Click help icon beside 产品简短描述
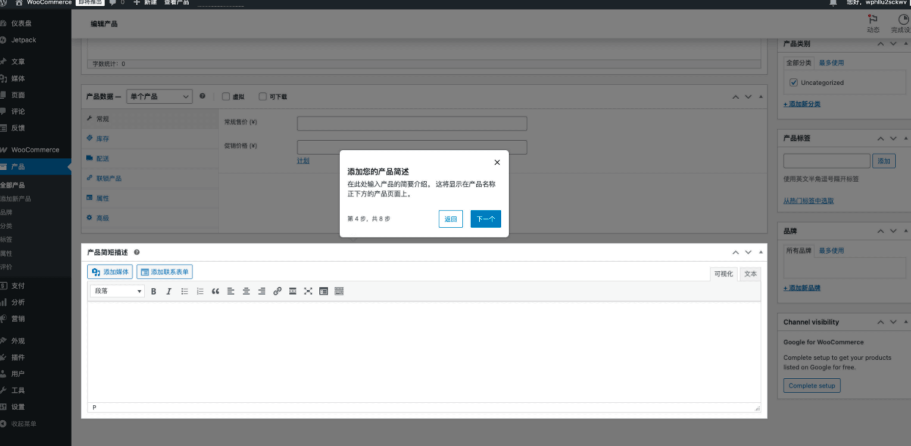Screen dimensions: 911x446 coord(137,252)
